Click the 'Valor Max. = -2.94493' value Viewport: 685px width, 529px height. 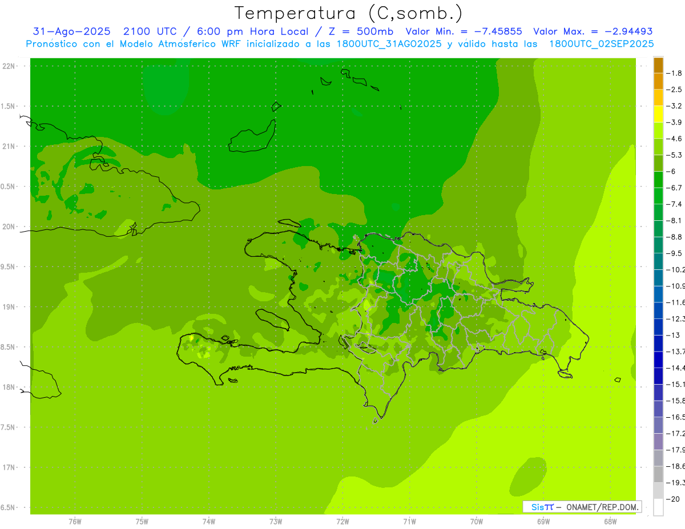point(593,31)
